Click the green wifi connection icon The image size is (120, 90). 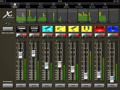pyautogui.click(x=9, y=23)
